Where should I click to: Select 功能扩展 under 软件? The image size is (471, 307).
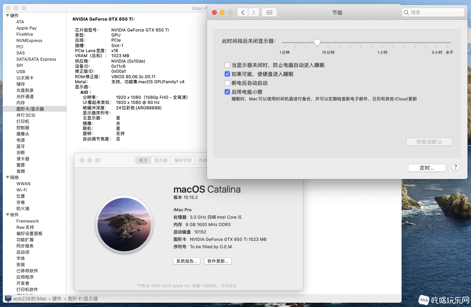[25, 240]
